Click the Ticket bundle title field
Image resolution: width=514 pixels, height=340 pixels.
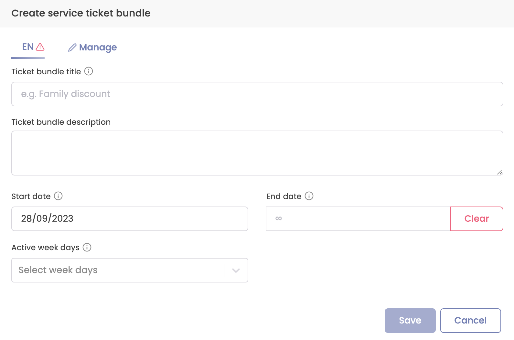[257, 94]
